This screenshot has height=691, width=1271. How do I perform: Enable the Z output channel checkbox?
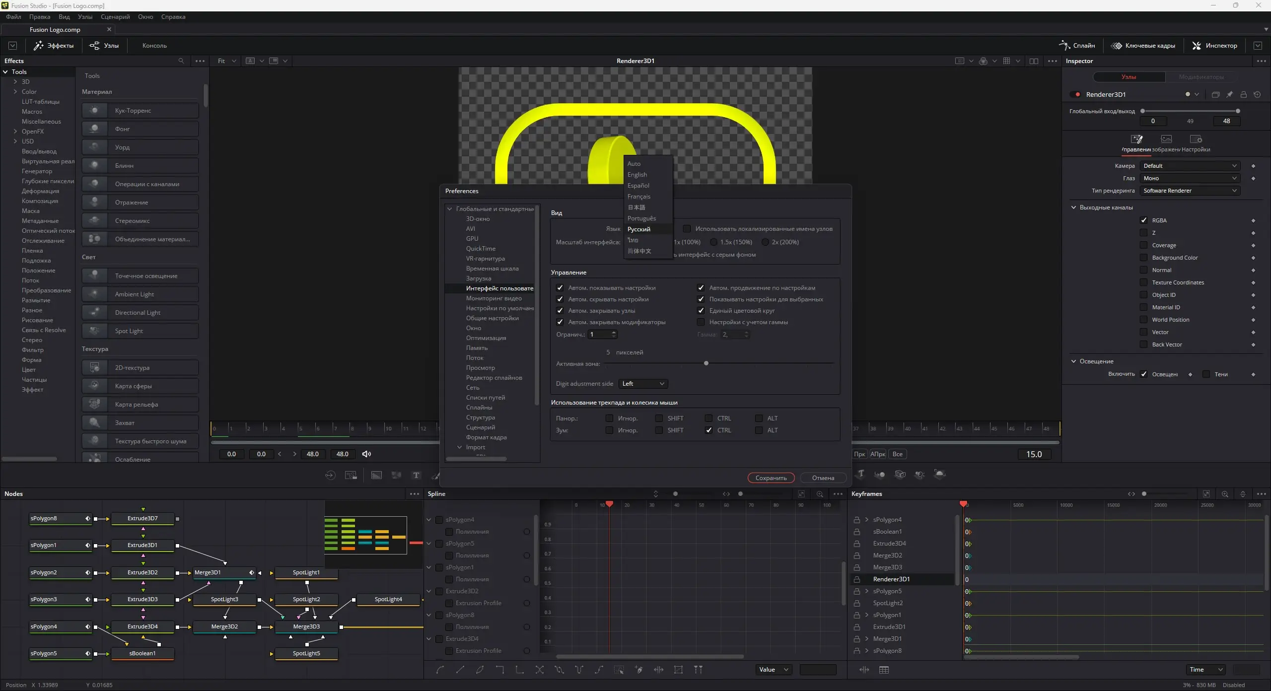(1143, 233)
